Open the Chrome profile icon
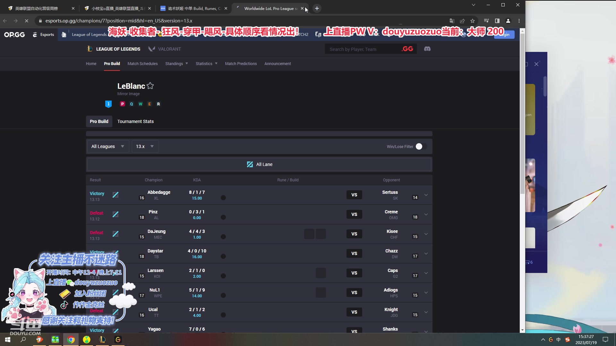The image size is (616, 346). pos(508,21)
